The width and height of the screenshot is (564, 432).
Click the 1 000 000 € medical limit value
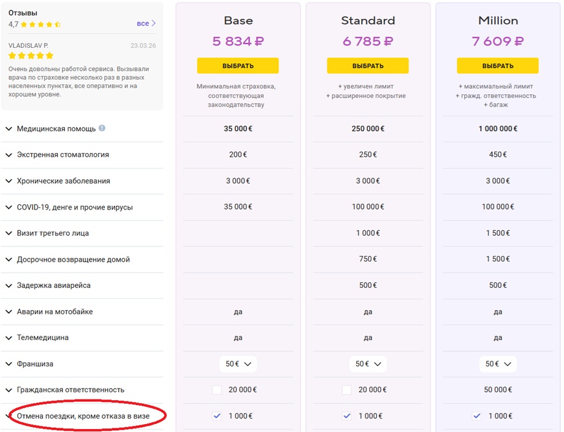point(498,129)
